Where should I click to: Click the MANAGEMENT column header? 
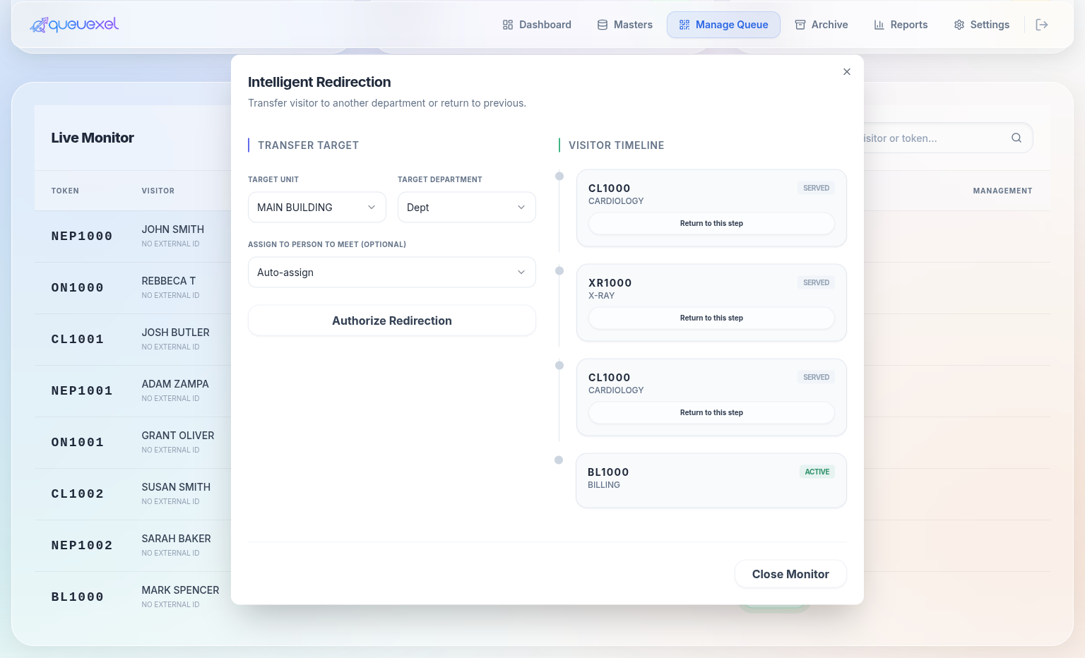[1002, 191]
